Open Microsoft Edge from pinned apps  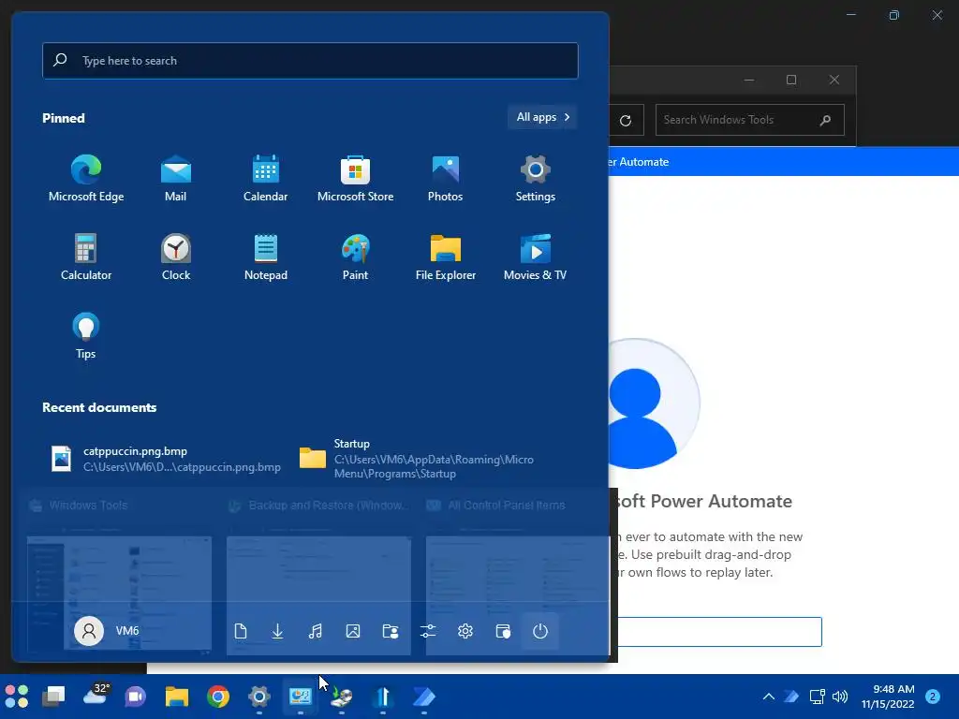point(86,179)
